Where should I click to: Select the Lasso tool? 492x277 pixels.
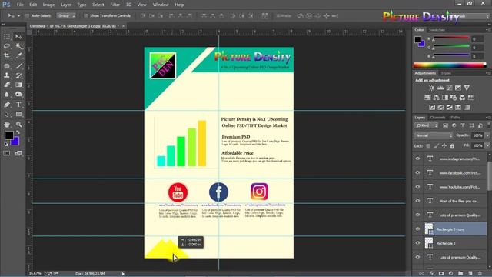[7, 46]
